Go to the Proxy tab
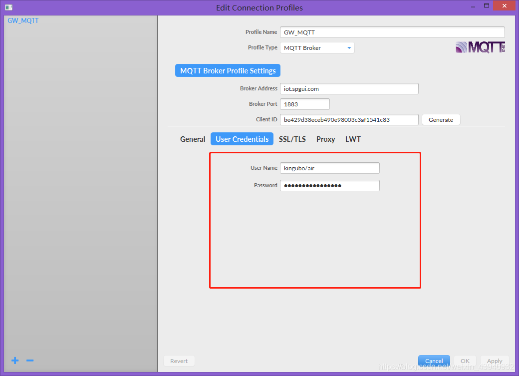This screenshot has height=376, width=519. pyautogui.click(x=326, y=139)
